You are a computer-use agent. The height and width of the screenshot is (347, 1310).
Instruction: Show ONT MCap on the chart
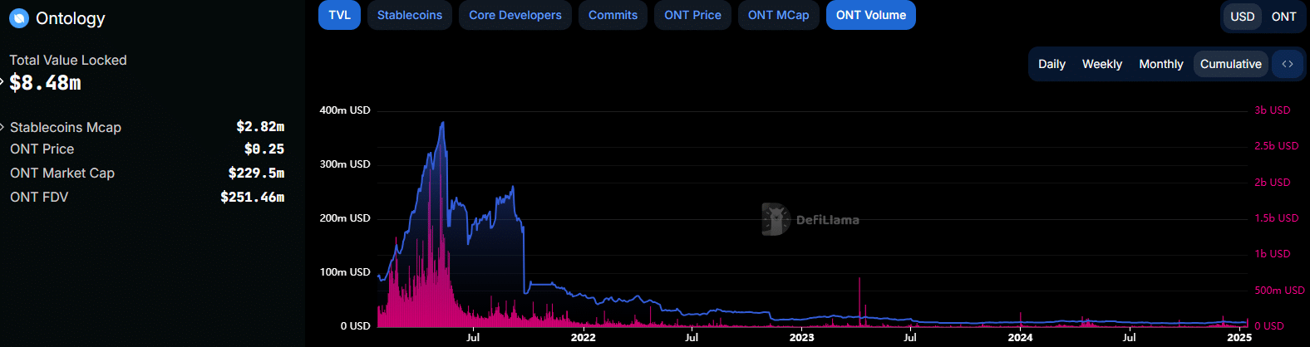[778, 15]
